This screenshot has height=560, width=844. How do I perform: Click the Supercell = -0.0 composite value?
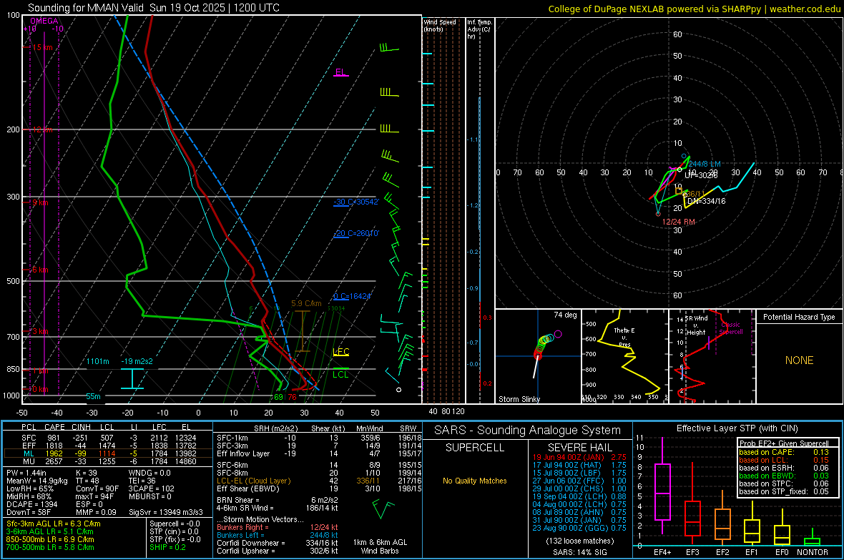click(x=175, y=524)
